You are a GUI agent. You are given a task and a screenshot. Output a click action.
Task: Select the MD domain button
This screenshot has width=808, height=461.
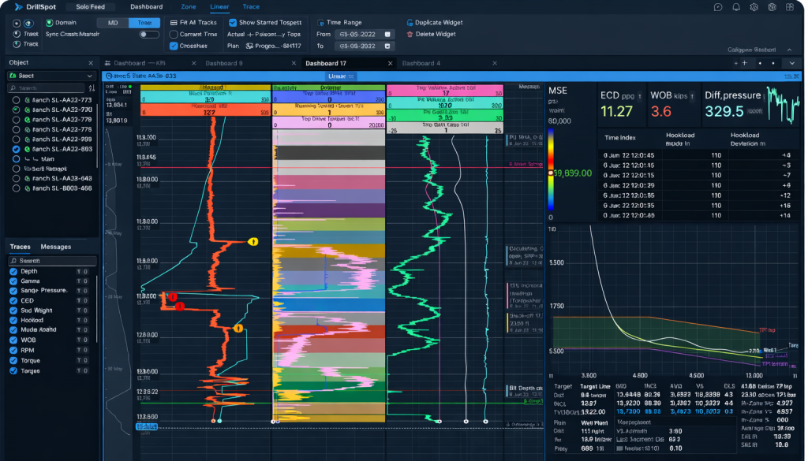(113, 23)
